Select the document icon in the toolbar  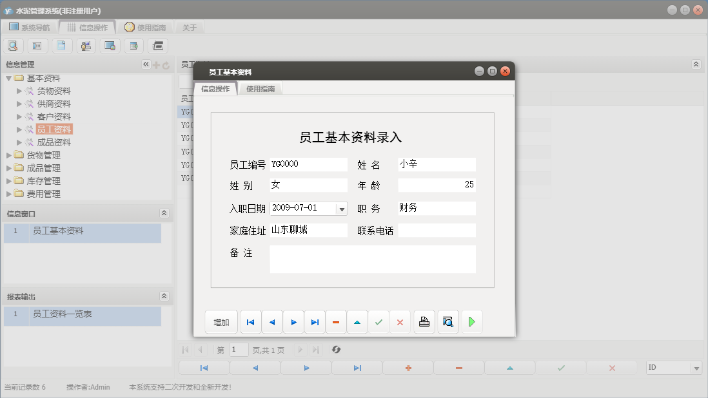[x=61, y=45]
